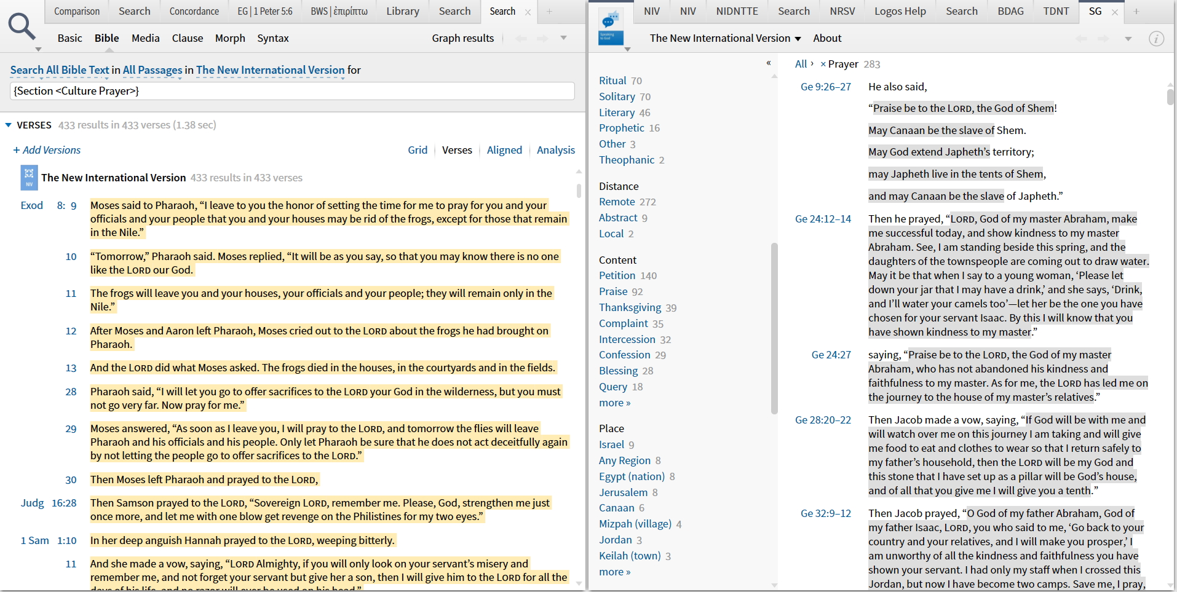Switch to the Clause search type
The height and width of the screenshot is (592, 1177).
coord(188,38)
